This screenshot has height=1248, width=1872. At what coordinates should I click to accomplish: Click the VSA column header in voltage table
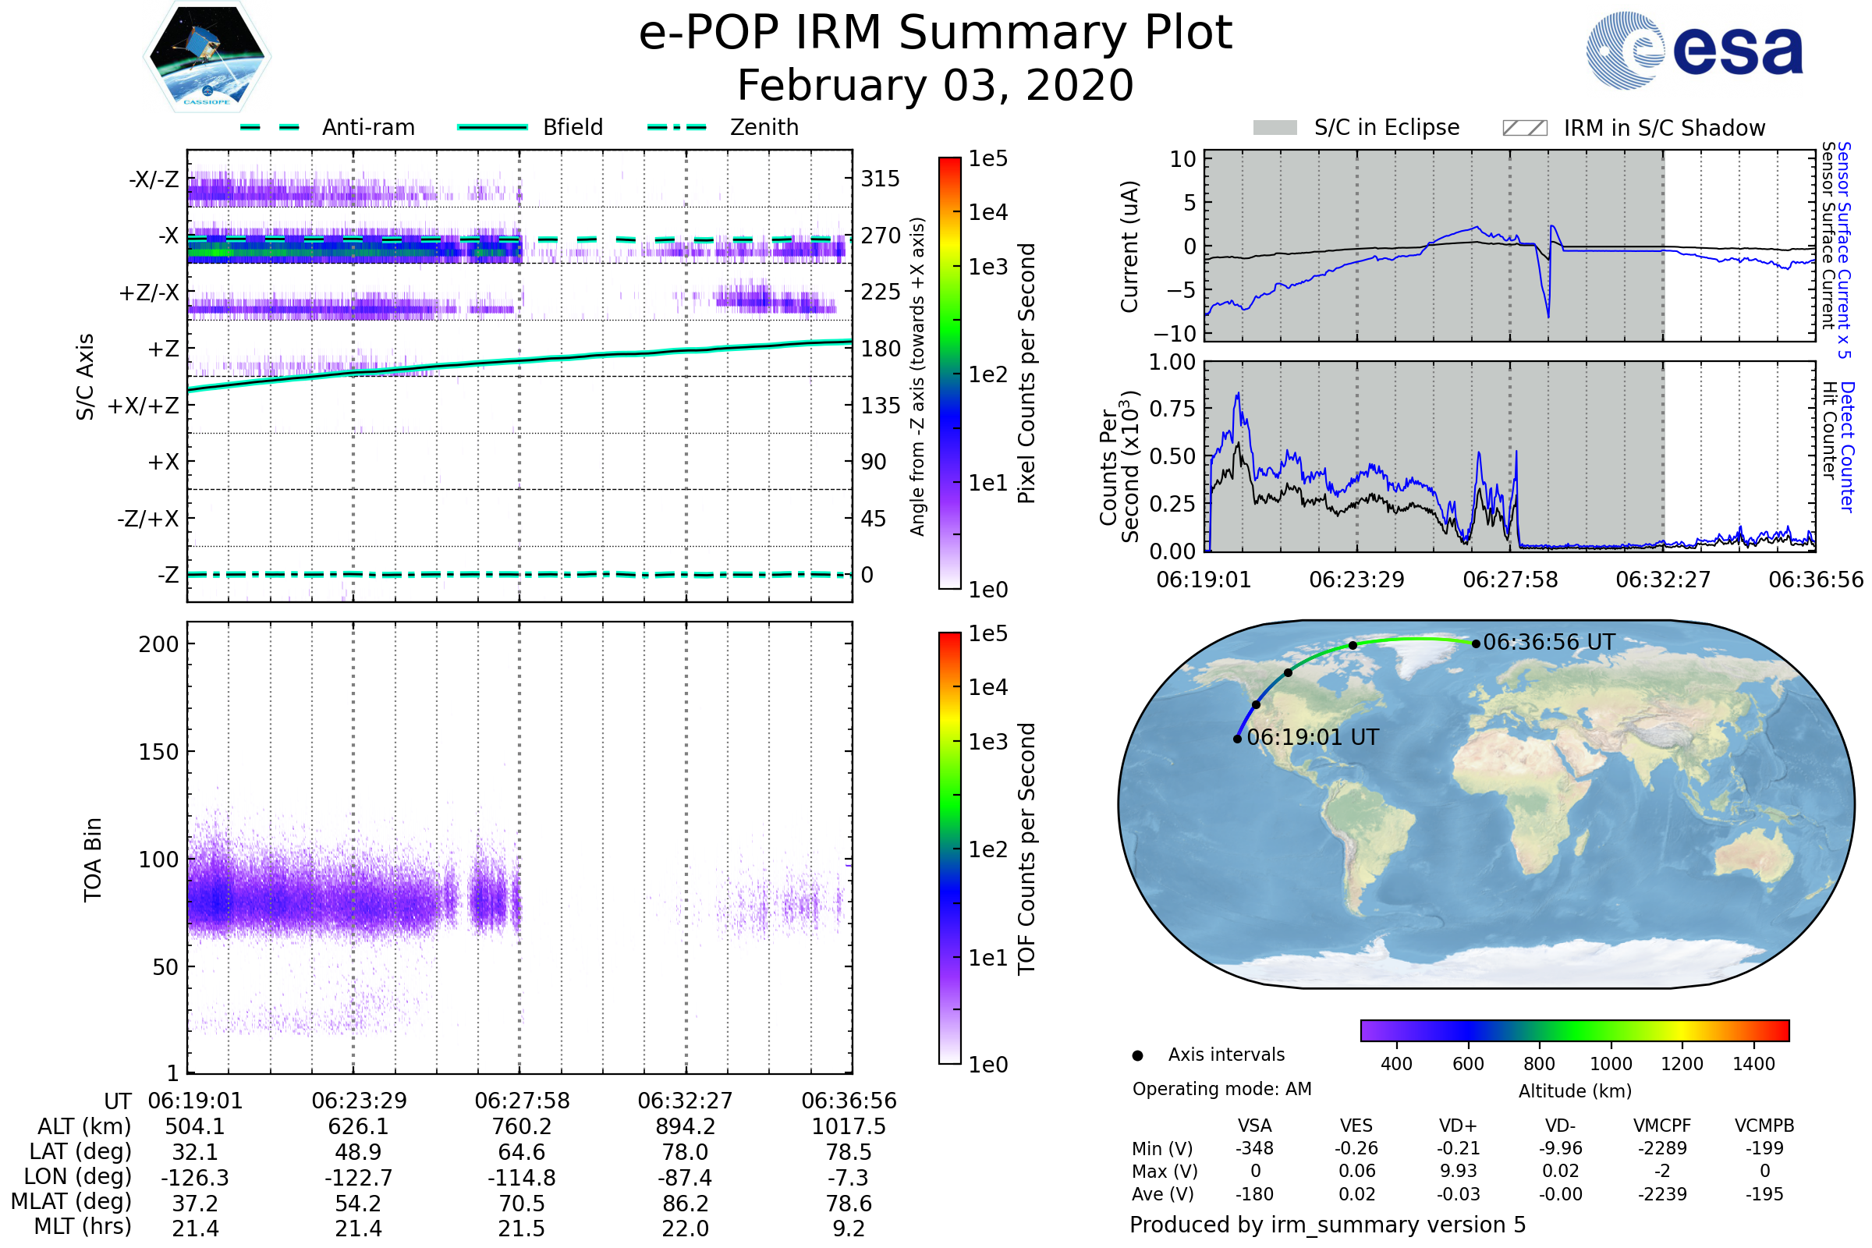coord(1254,1126)
